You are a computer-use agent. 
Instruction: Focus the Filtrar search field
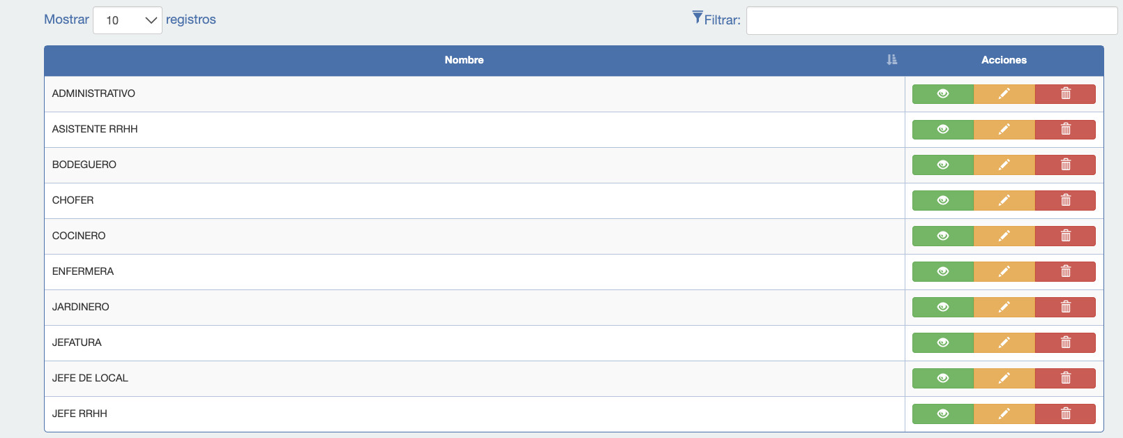[x=932, y=20]
